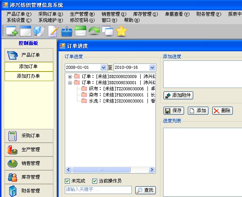Toggle the 当前操作员 checkbox
Viewport: 242px width, 197px height.
pyautogui.click(x=95, y=181)
